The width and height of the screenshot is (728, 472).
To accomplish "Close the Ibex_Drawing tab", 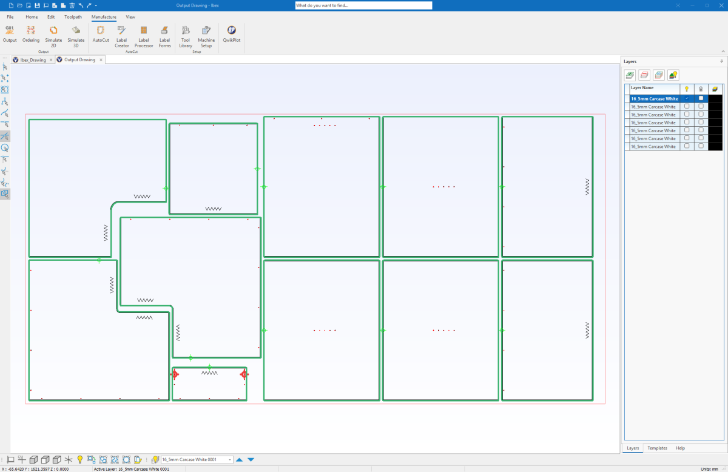I will [51, 60].
